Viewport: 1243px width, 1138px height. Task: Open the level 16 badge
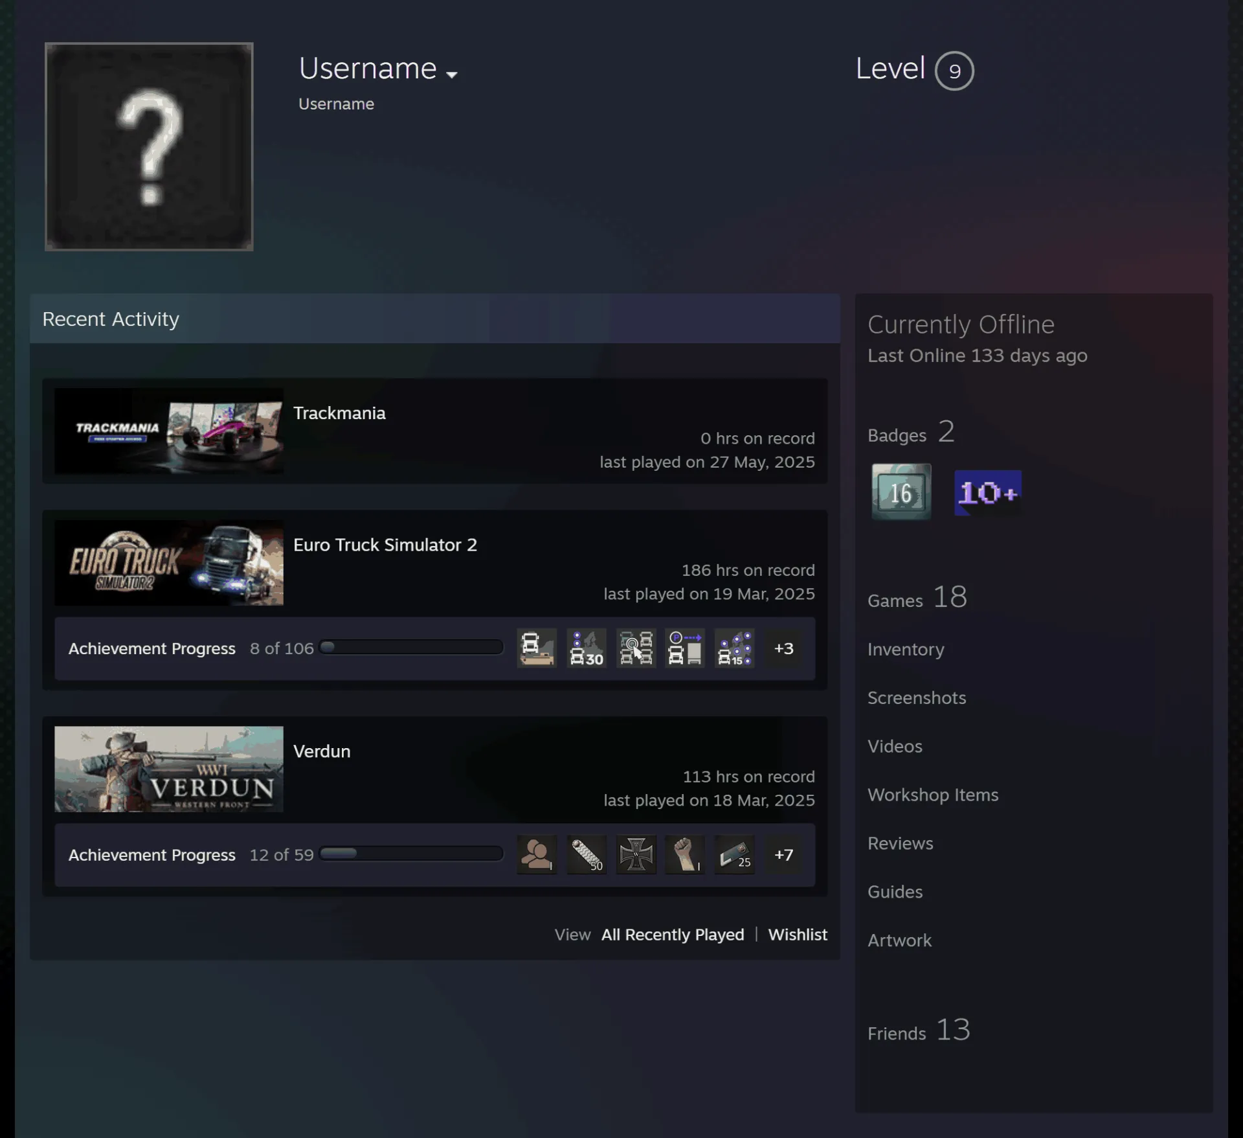901,492
